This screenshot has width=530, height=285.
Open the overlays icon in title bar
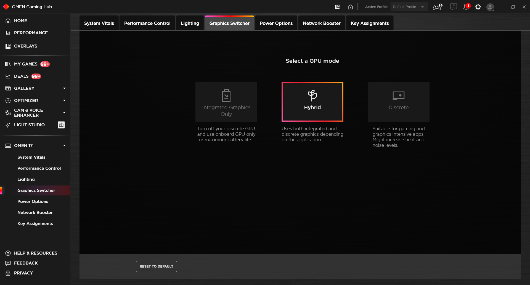click(x=337, y=7)
